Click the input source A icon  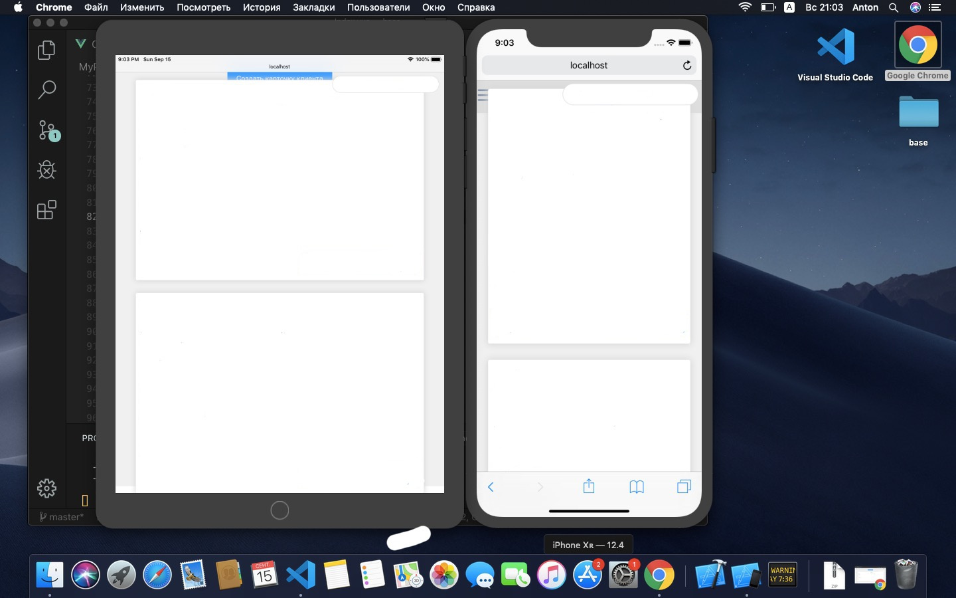point(789,7)
